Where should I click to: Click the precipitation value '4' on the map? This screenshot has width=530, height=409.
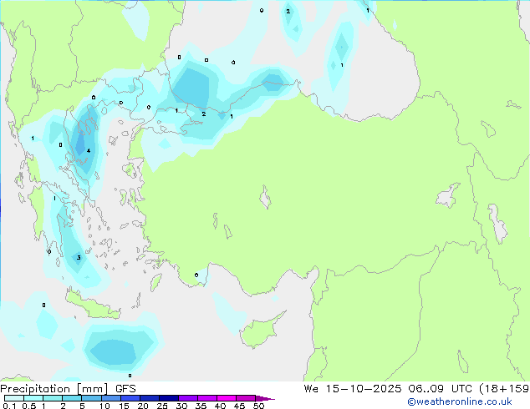89,150
